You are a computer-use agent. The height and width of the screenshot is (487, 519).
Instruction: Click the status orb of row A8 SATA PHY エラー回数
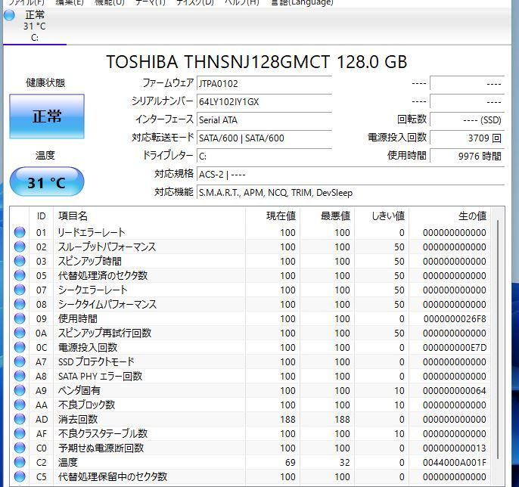[20, 376]
